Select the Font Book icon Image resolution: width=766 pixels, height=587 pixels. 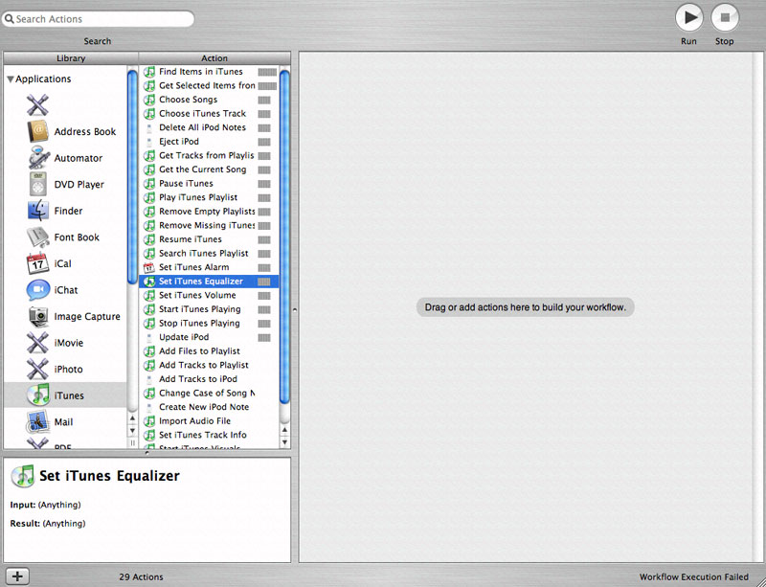pyautogui.click(x=37, y=237)
